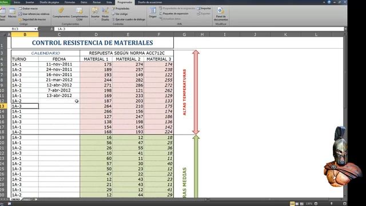Image resolution: width=366 pixels, height=206 pixels.
Task: Open the Visual Basic editor
Action: click(x=2, y=14)
